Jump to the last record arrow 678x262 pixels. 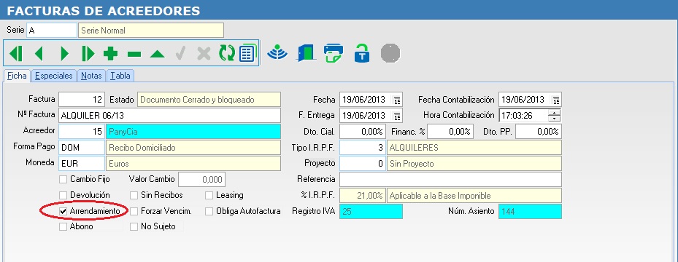point(88,53)
